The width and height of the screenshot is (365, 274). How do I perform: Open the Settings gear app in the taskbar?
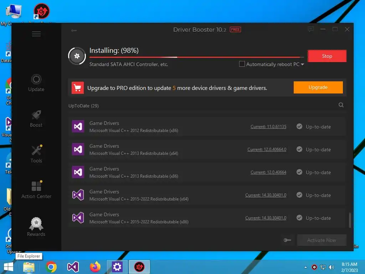[117, 267]
